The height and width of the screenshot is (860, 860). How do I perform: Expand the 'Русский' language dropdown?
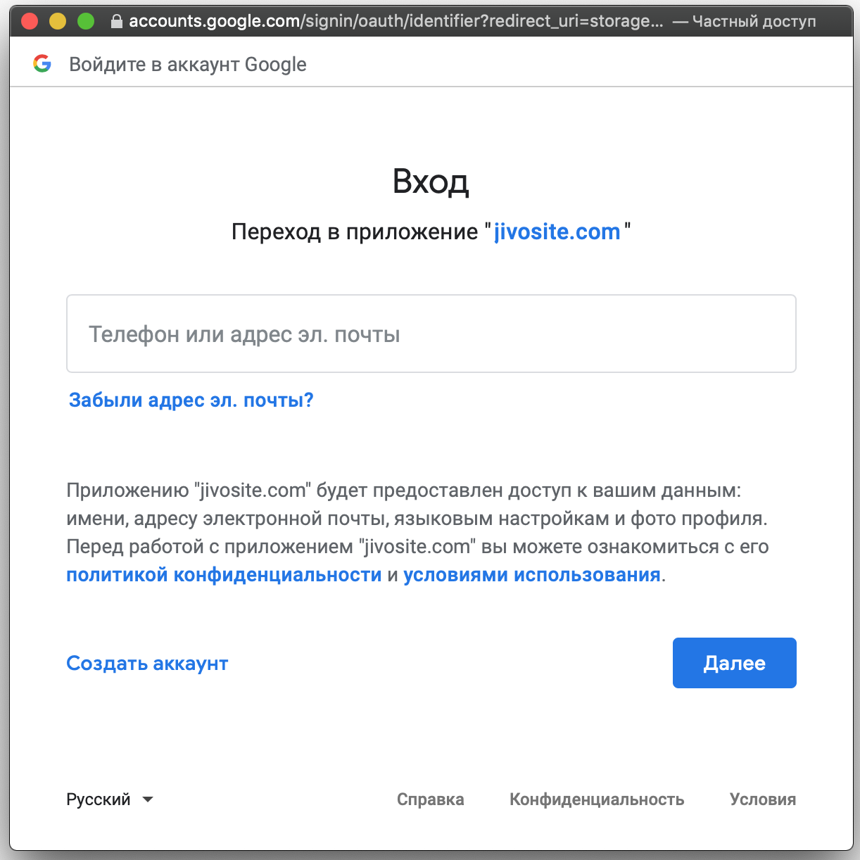(110, 799)
